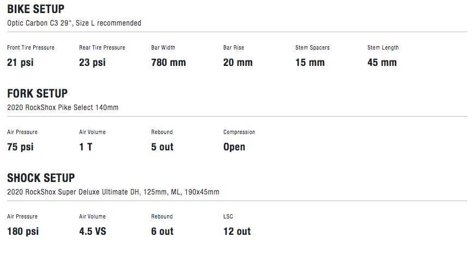Select the fork Air Volume 1 T value
Screen dimensions: 475x255
click(x=86, y=147)
